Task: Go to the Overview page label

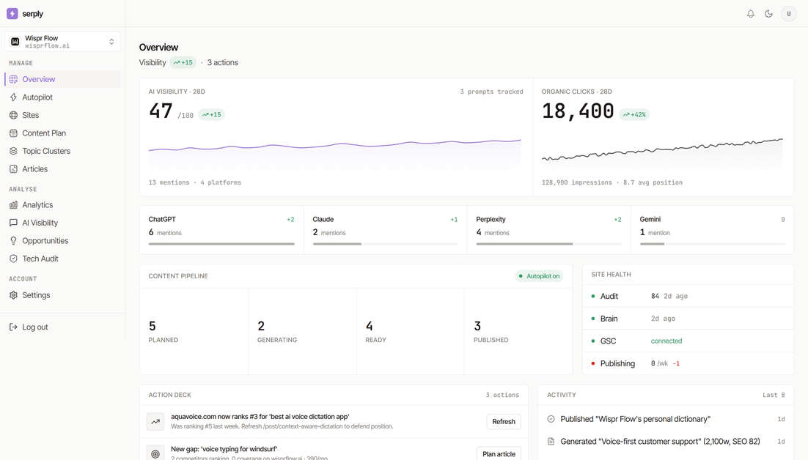Action: click(39, 79)
